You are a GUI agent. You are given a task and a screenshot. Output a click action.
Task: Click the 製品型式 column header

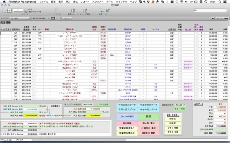tap(128, 29)
